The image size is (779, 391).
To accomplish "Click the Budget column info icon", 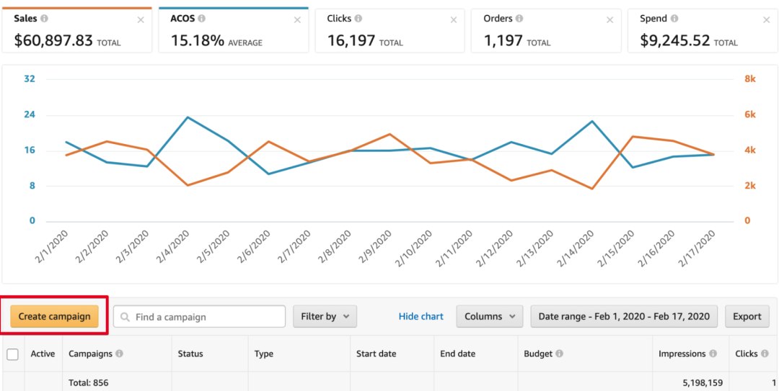I will (x=559, y=354).
